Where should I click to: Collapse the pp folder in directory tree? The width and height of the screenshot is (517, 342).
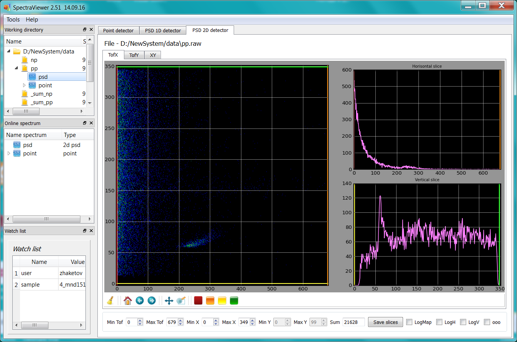pyautogui.click(x=17, y=68)
